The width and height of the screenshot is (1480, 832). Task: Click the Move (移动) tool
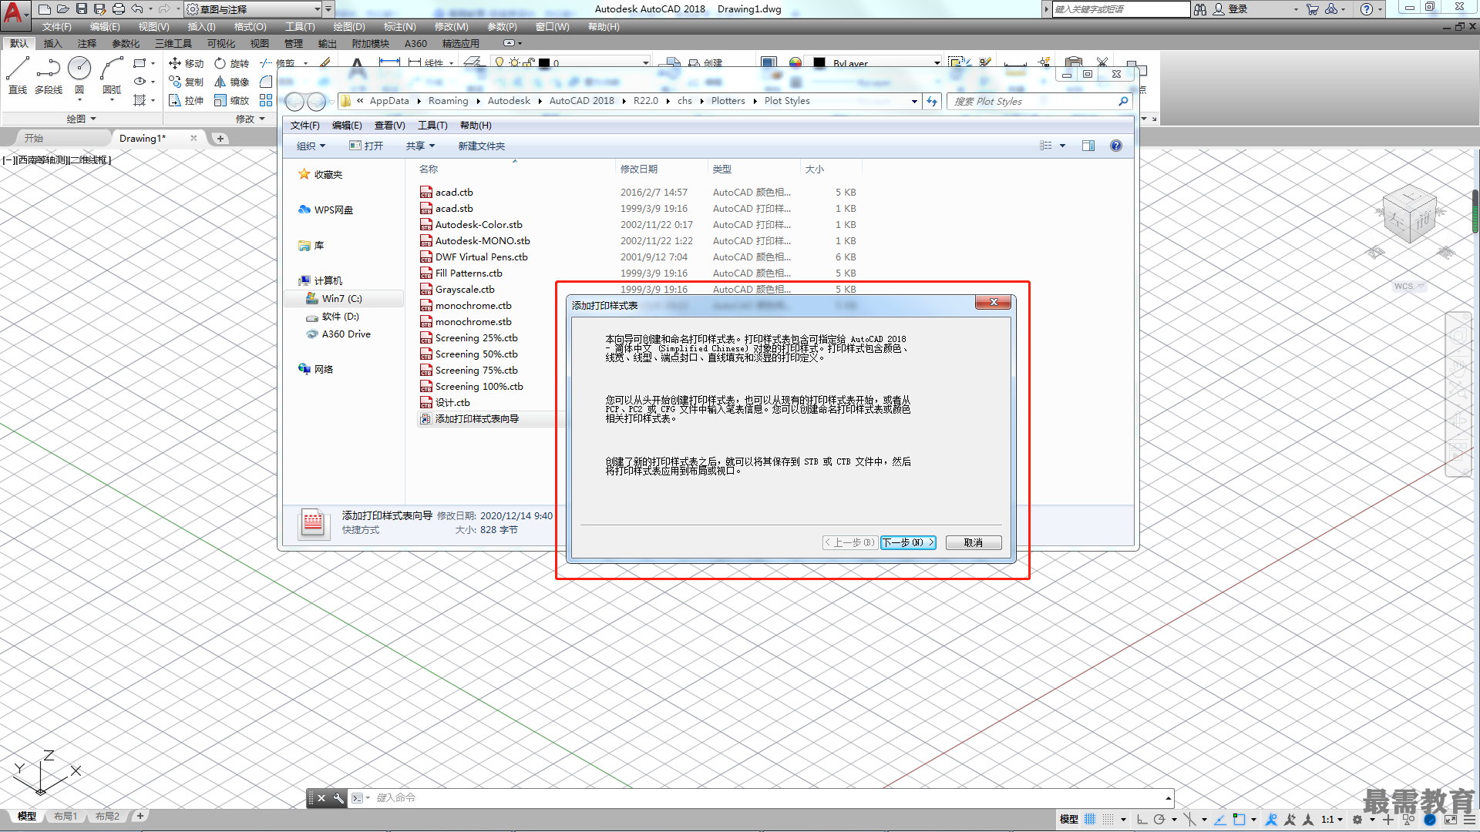[x=186, y=63]
